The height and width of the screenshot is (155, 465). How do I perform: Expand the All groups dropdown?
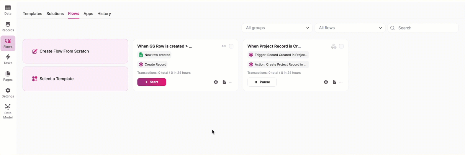tap(277, 28)
